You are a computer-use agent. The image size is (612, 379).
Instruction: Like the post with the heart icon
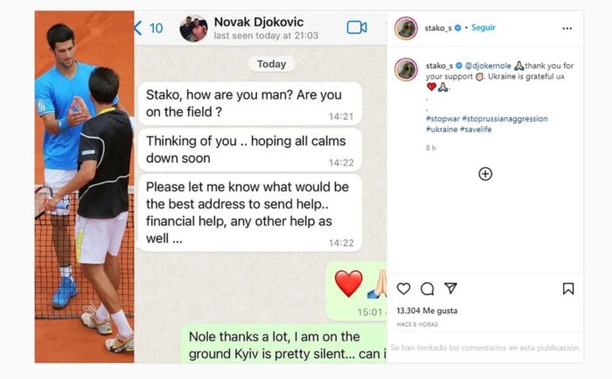[403, 289]
